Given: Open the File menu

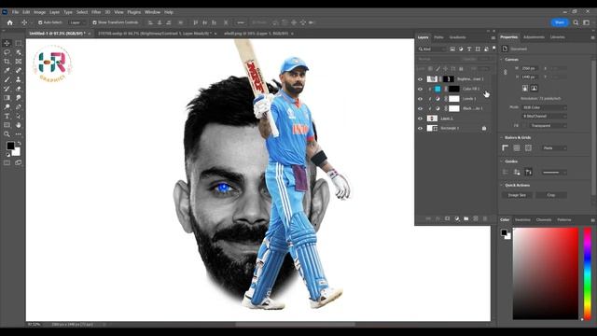Looking at the screenshot, I should pos(15,12).
